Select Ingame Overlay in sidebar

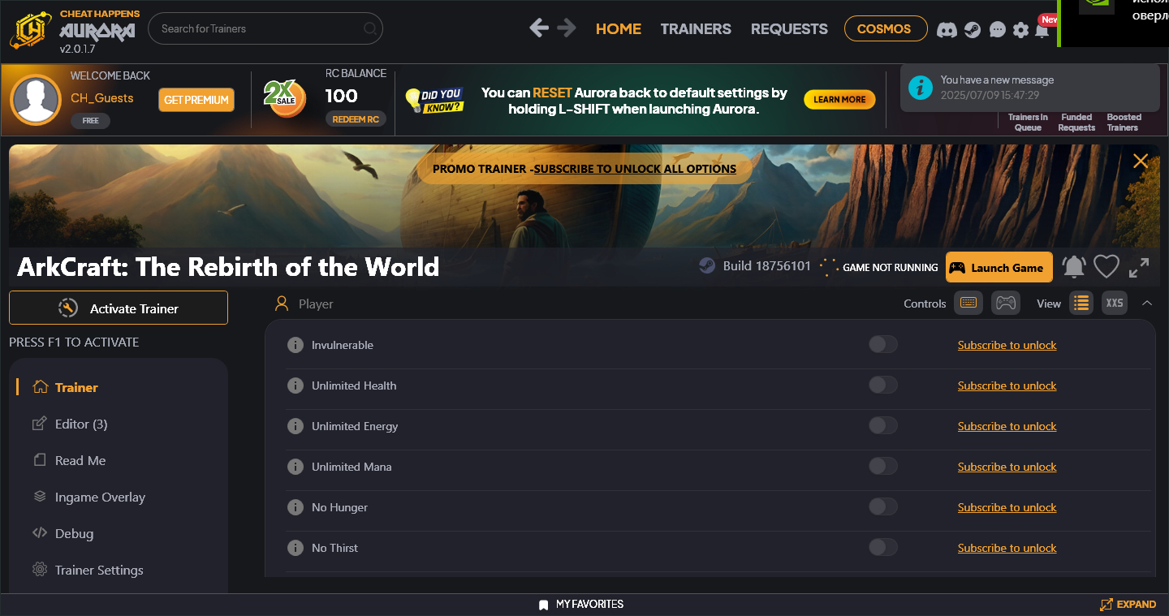100,497
